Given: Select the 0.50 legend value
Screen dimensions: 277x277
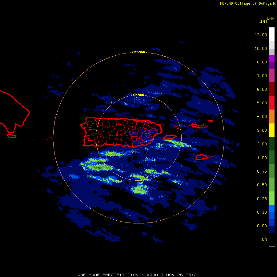Looking at the screenshot, I should 262,185.
